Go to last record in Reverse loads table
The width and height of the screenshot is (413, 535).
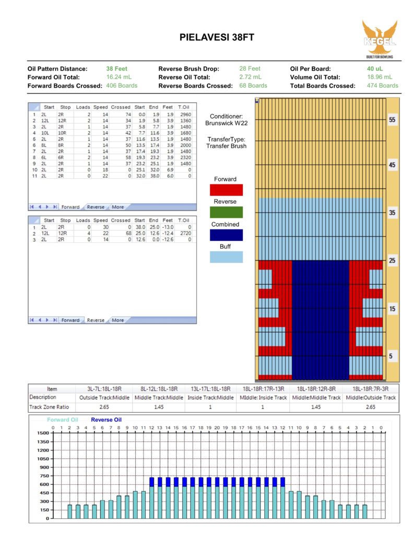[x=55, y=320]
